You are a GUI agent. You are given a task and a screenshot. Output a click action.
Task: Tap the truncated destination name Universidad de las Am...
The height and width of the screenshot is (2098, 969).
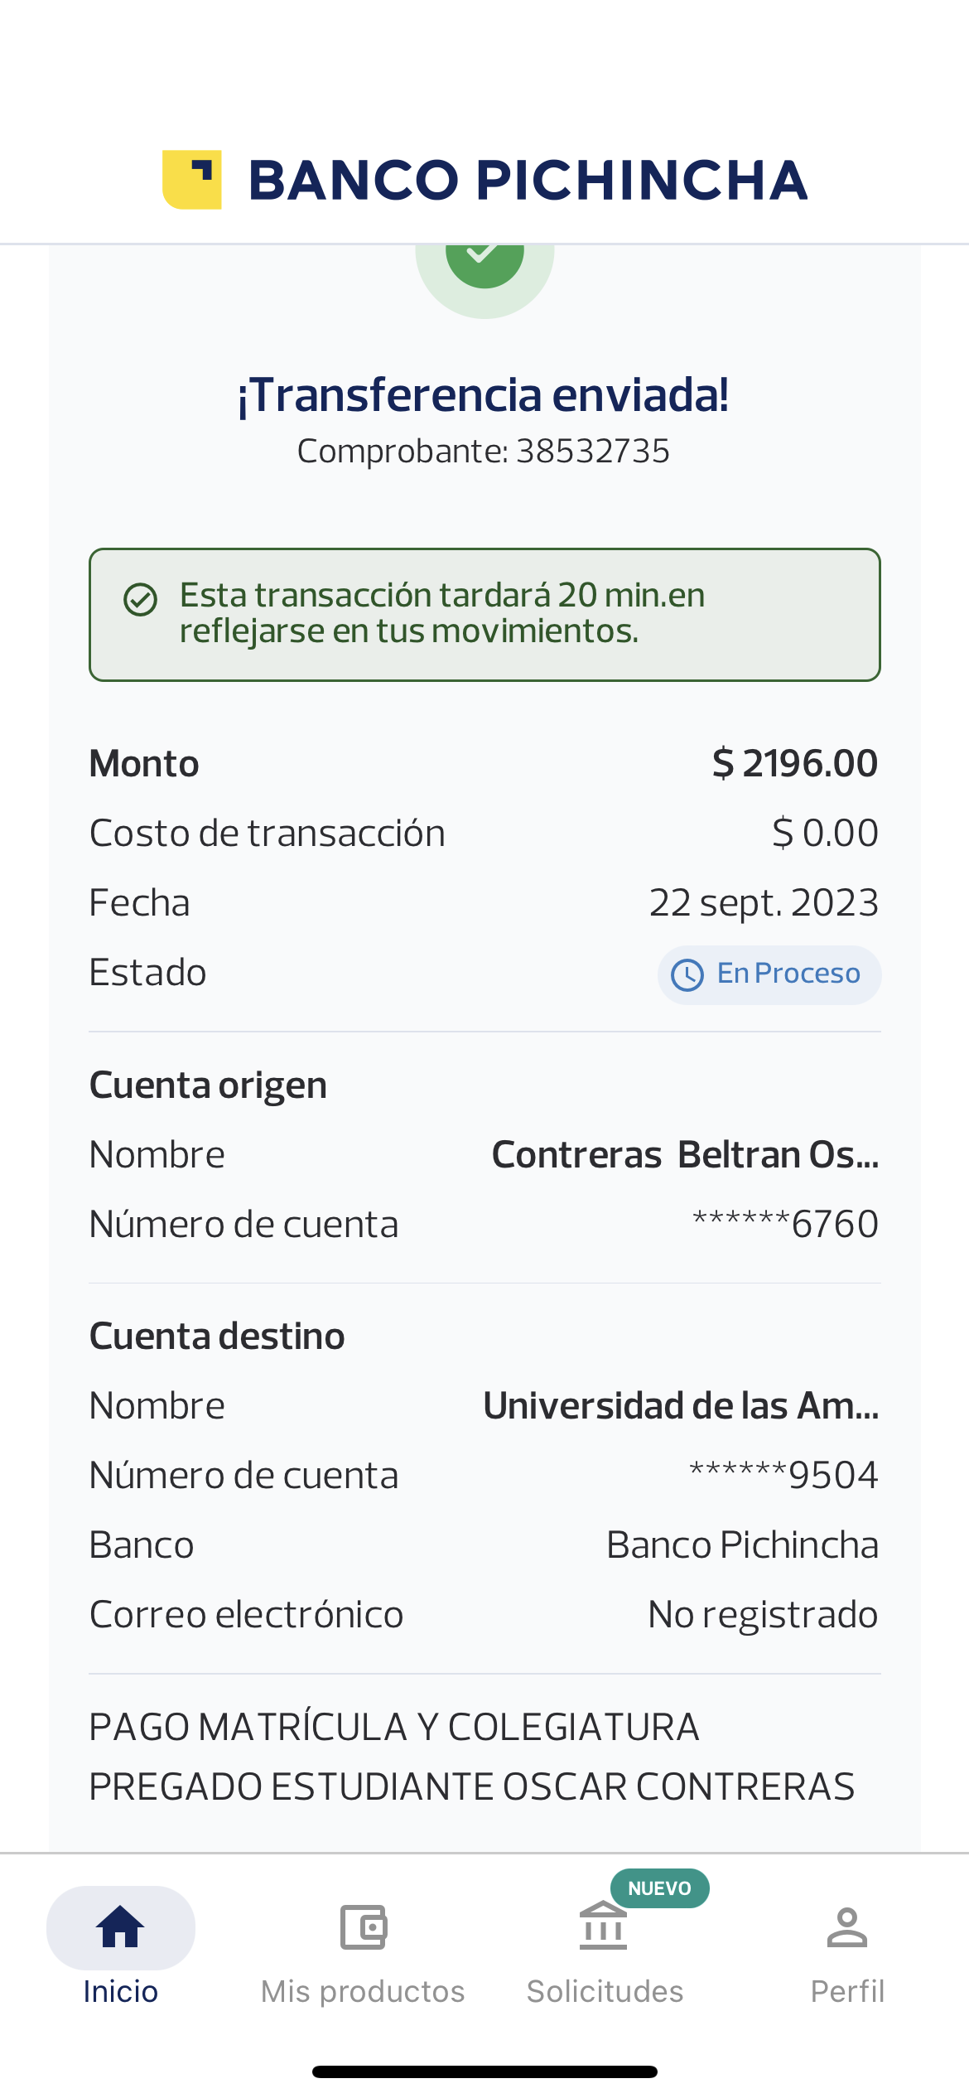tap(681, 1406)
